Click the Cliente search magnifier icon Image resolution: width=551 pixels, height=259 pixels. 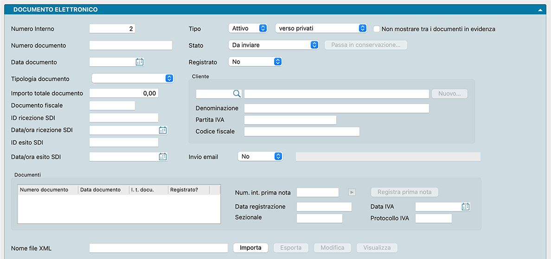click(x=237, y=94)
